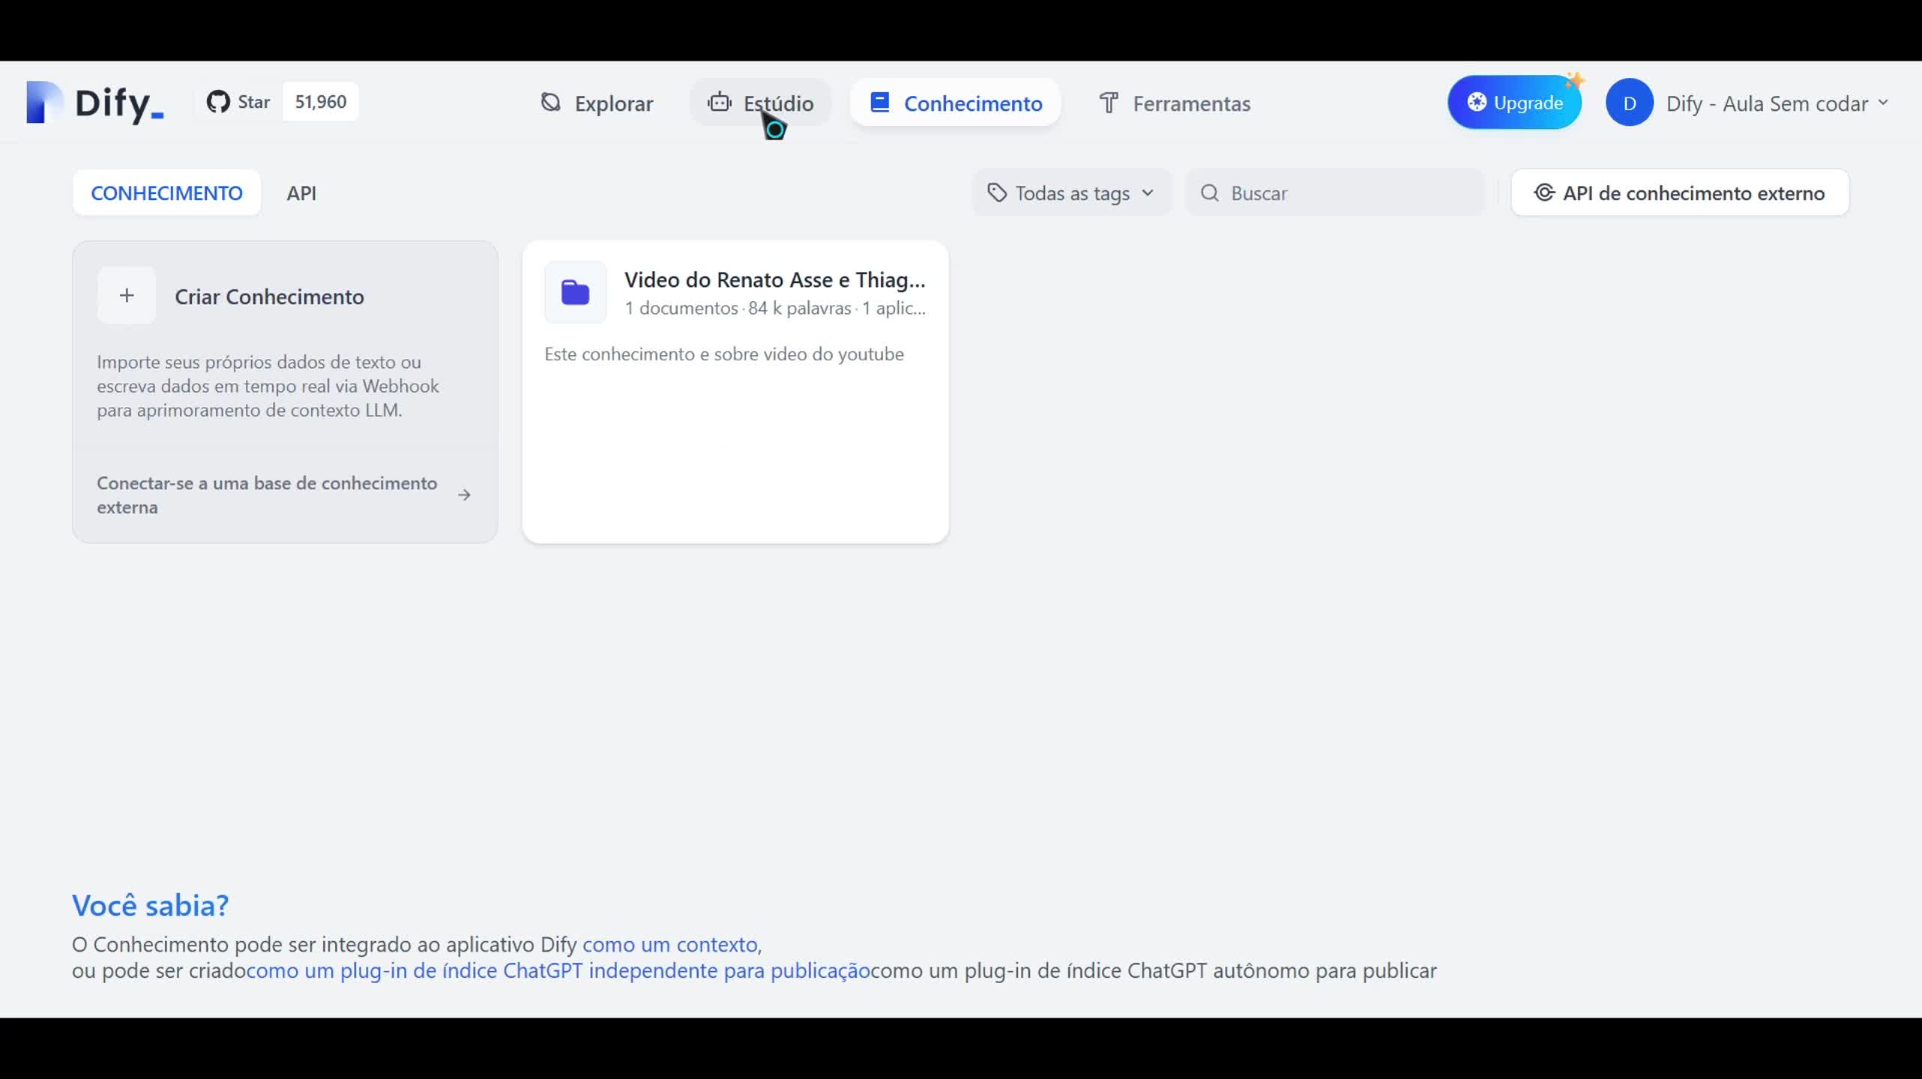Click the Explorar compass icon

point(551,103)
